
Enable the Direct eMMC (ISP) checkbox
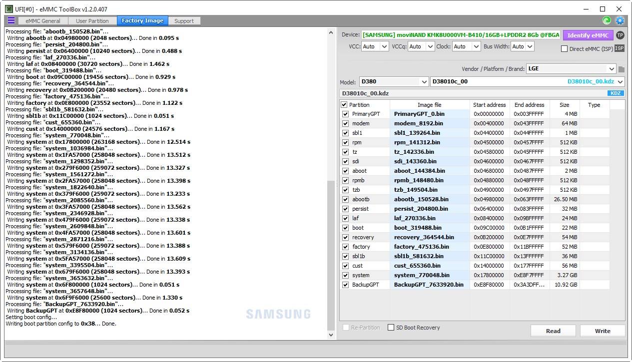pyautogui.click(x=564, y=49)
